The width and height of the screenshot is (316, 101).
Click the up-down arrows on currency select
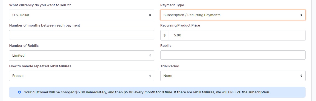click(x=150, y=15)
